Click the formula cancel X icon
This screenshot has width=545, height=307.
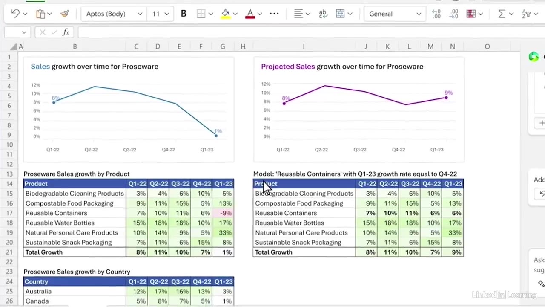(43, 32)
